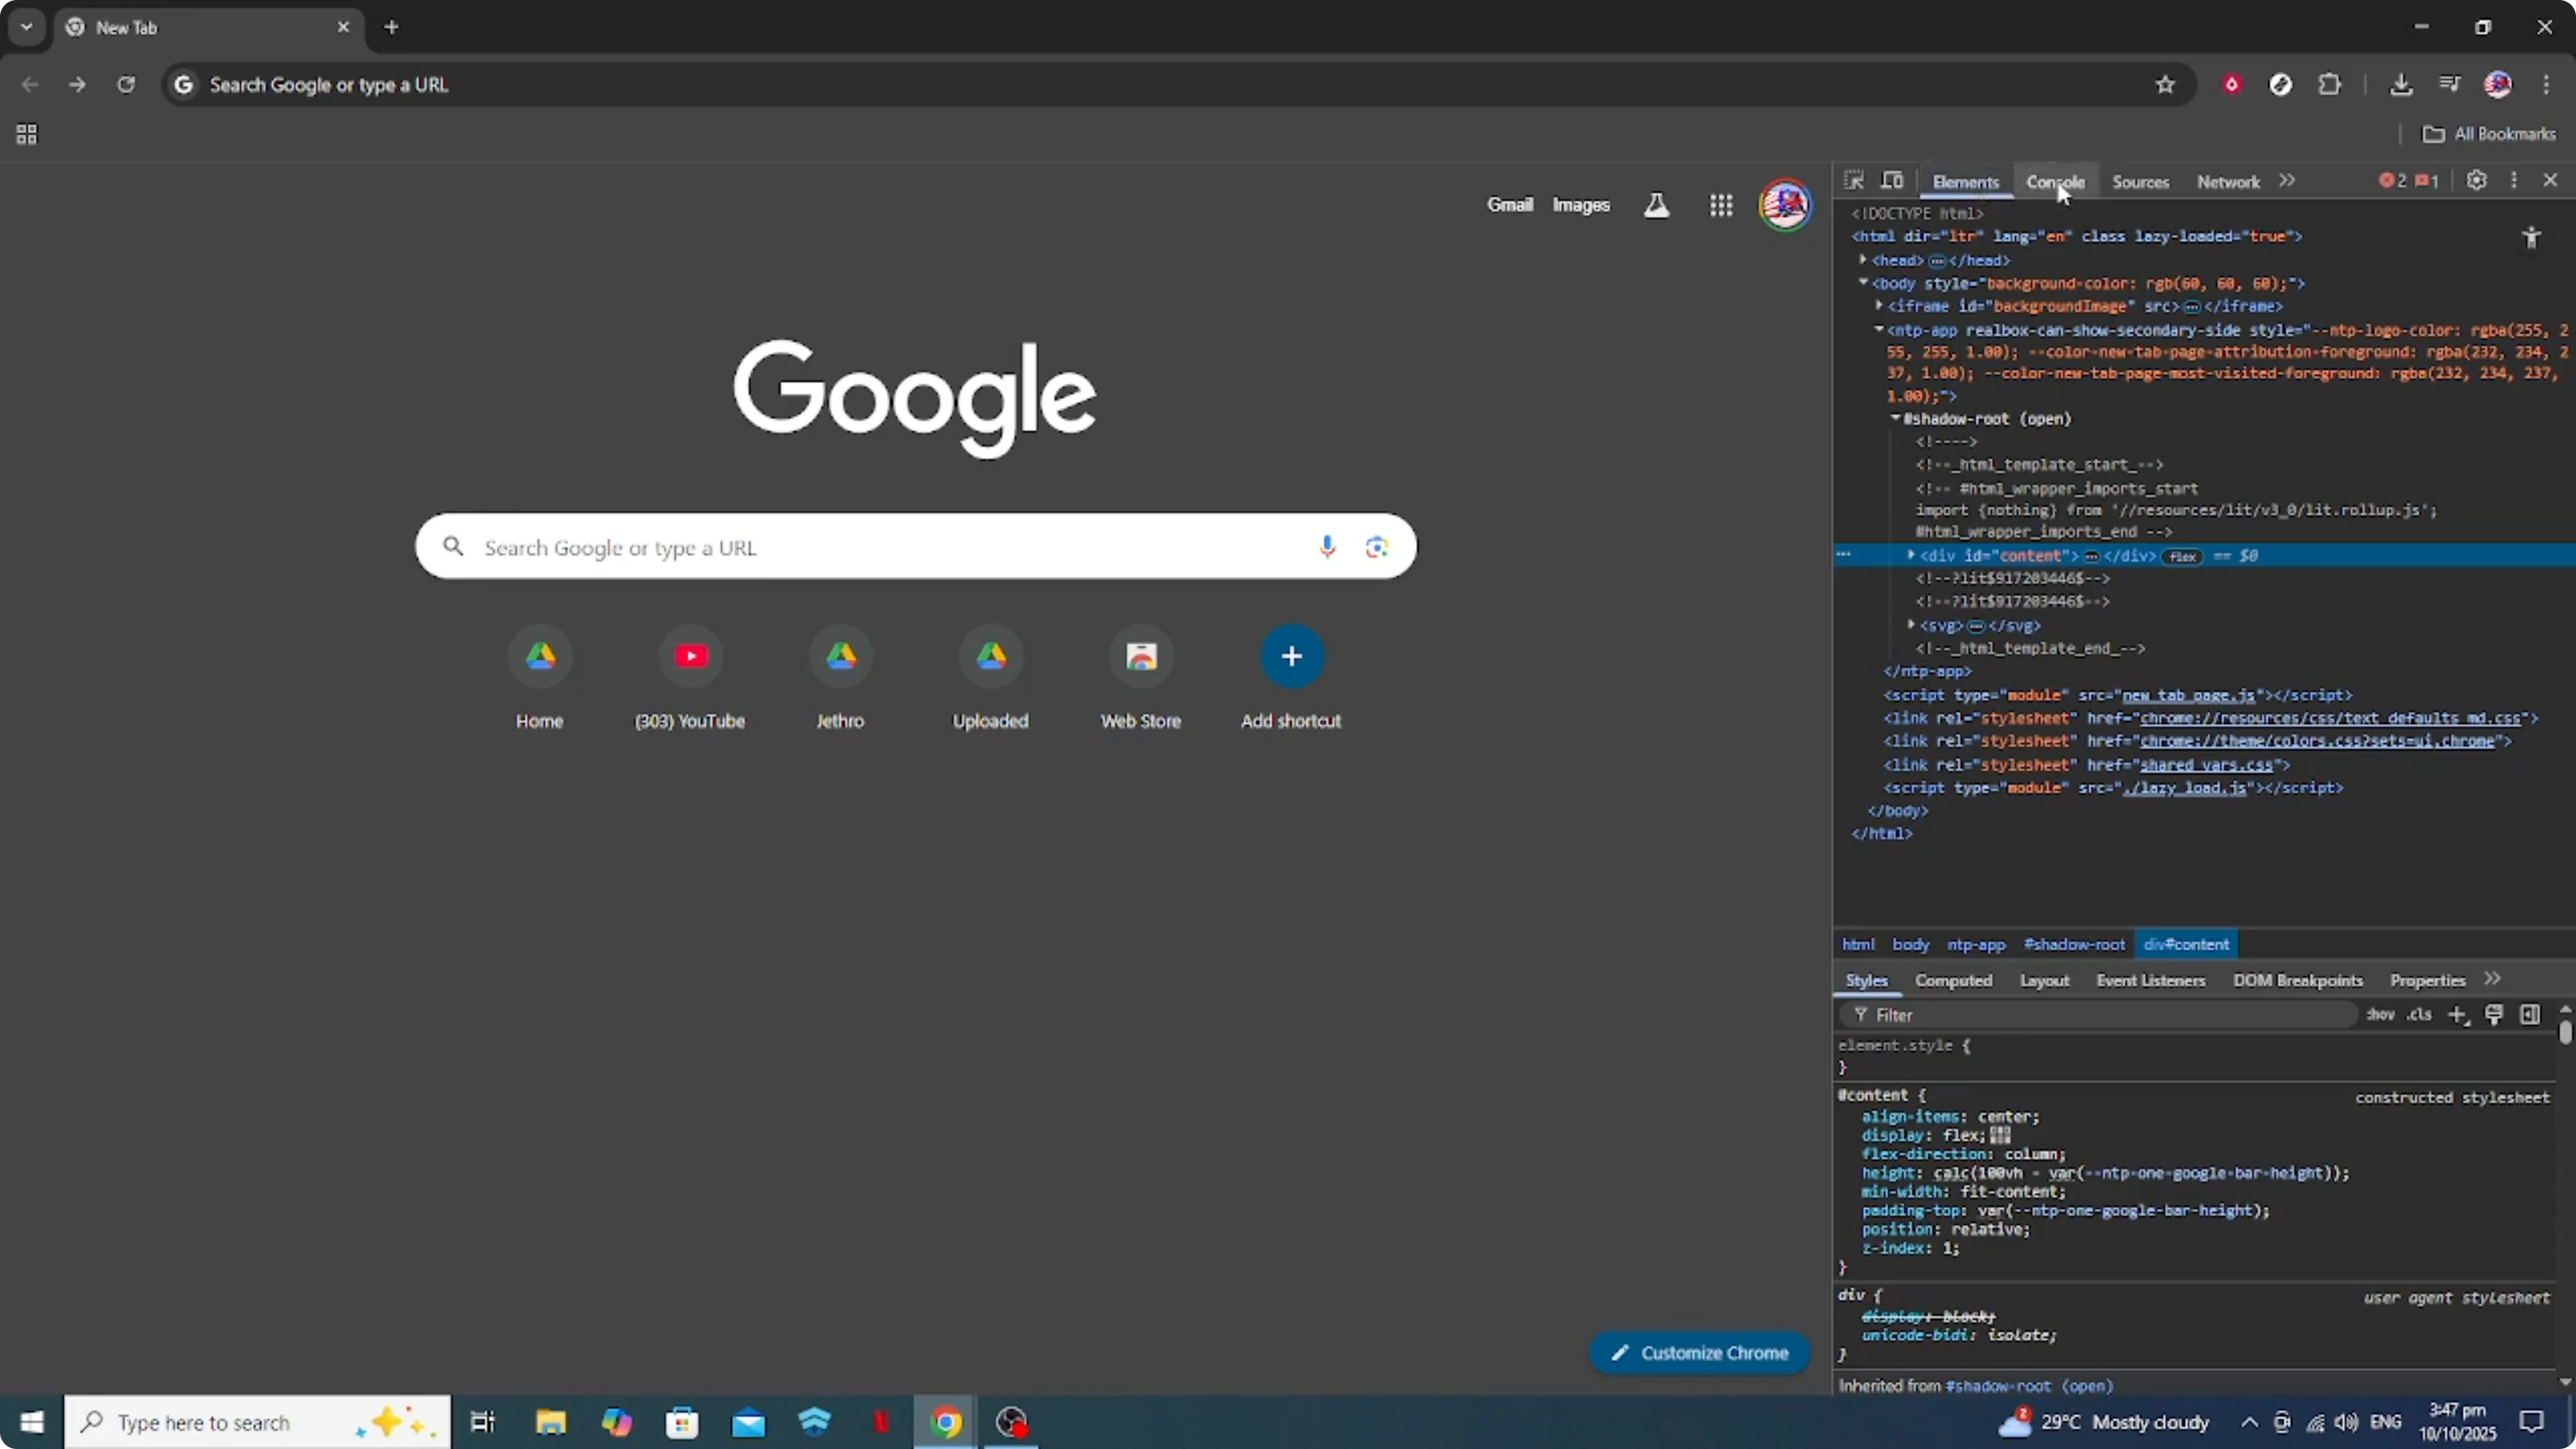Open the DOM Breakpoints tab
The height and width of the screenshot is (1449, 2576).
click(2298, 981)
